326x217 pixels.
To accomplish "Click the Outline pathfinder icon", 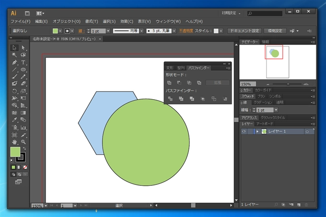I will click(214, 99).
